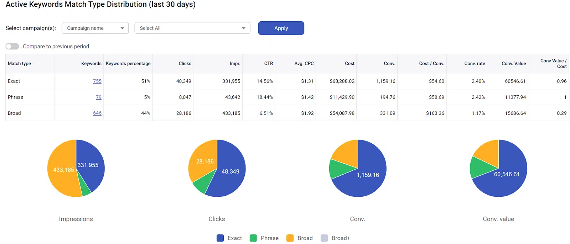Image resolution: width=570 pixels, height=244 pixels.
Task: Sort by Clicks column header
Action: coord(185,64)
